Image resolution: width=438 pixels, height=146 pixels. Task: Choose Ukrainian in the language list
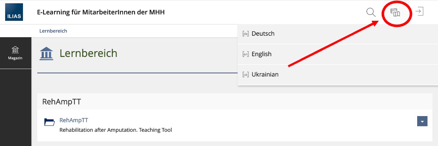(x=265, y=74)
